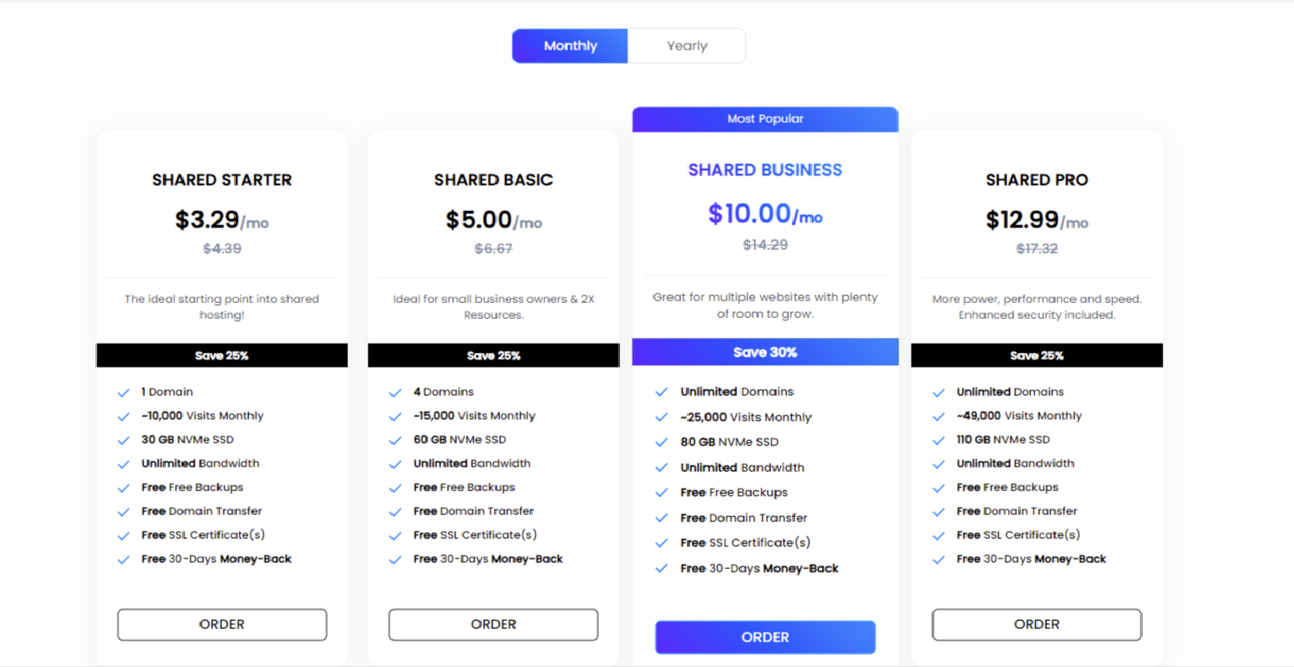Click the Most Popular banner
Image resolution: width=1294 pixels, height=667 pixels.
pyautogui.click(x=765, y=119)
